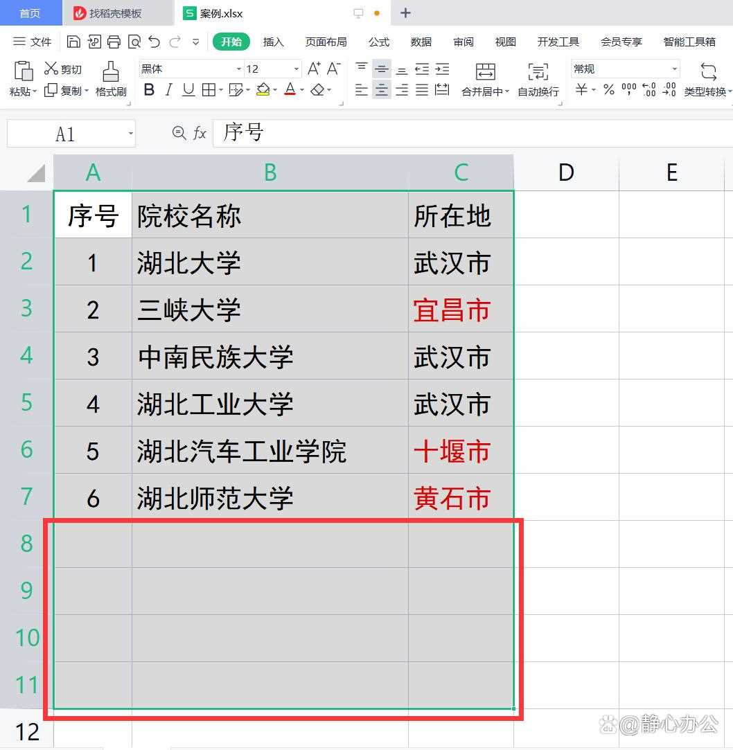Expand the clear eraser dropdown arrow

pyautogui.click(x=329, y=90)
